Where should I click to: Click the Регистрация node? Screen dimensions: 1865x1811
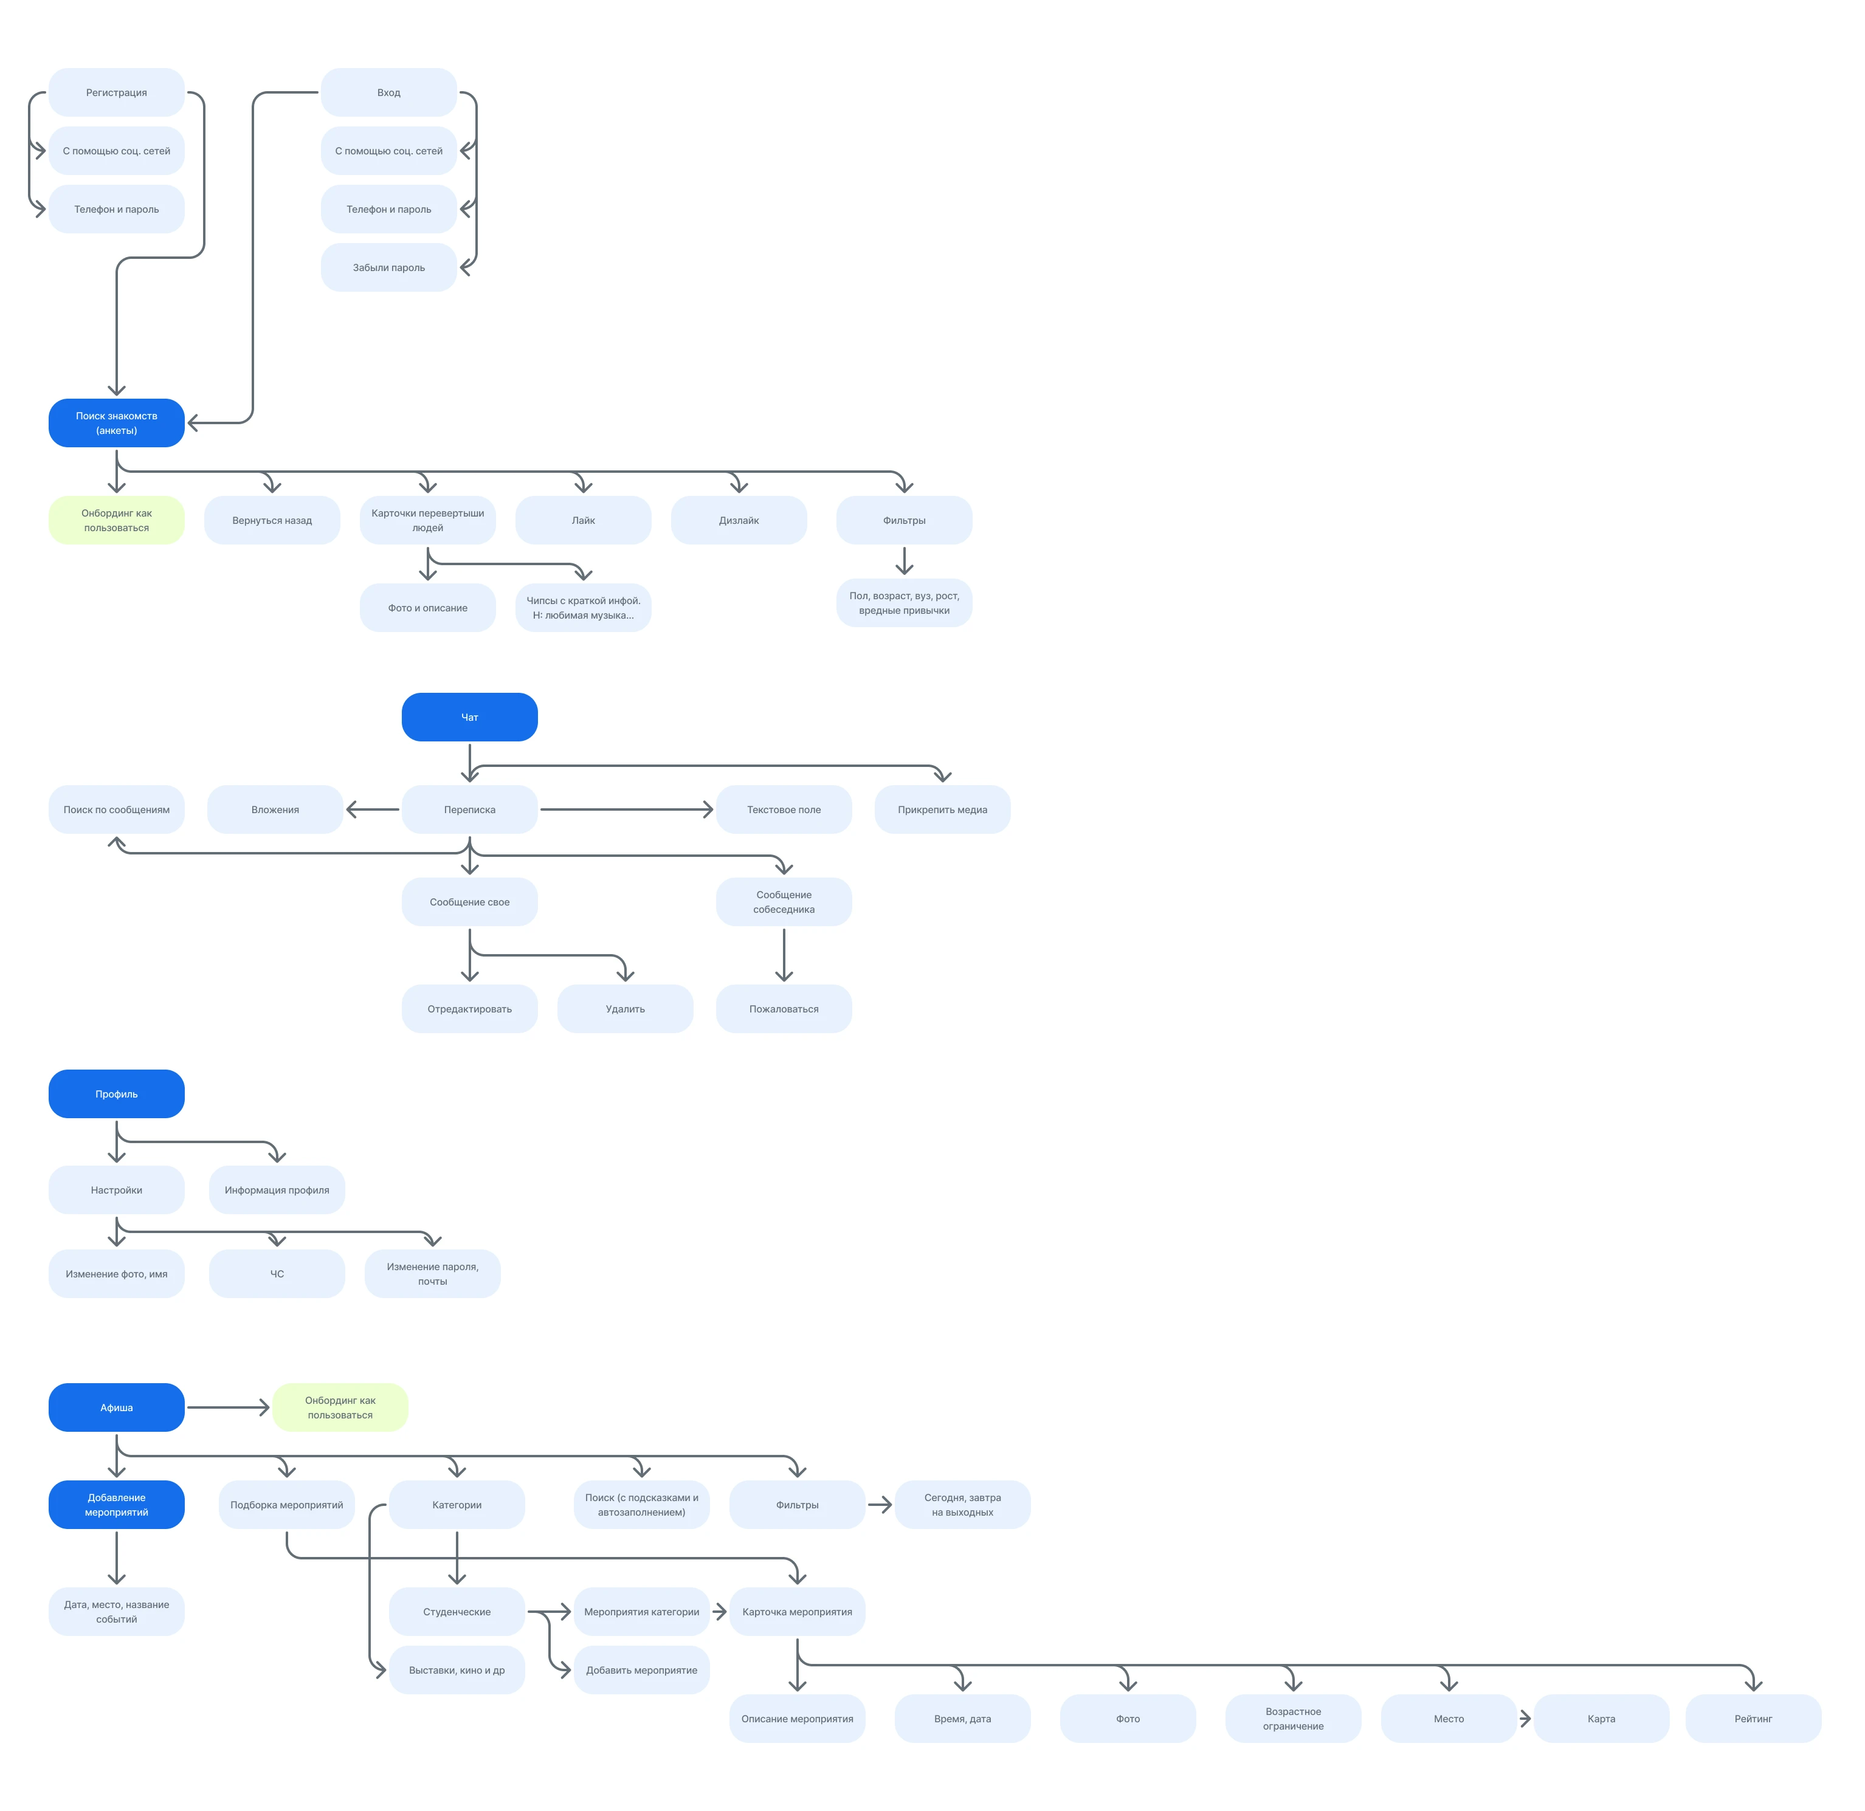point(116,92)
